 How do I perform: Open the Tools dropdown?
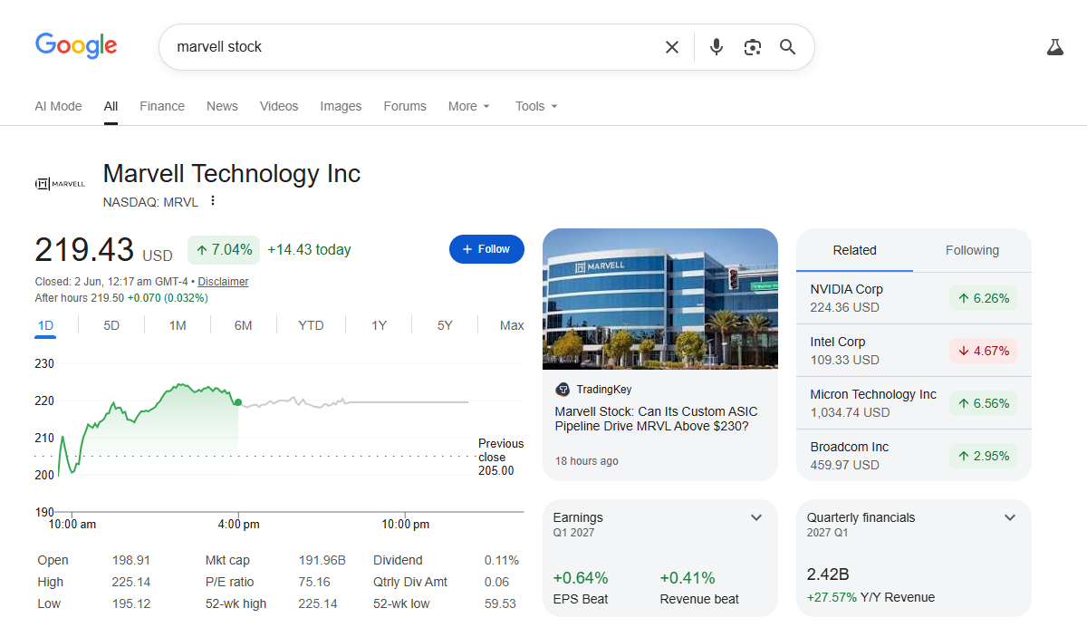point(536,106)
